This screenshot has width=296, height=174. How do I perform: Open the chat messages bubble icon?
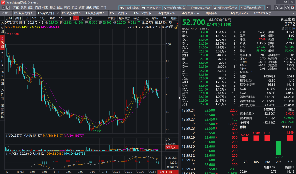coord(287,8)
